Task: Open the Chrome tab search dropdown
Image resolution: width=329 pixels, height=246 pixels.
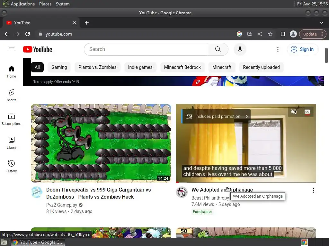Action: 321,23
